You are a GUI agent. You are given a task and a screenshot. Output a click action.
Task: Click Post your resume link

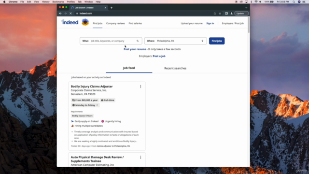click(135, 49)
